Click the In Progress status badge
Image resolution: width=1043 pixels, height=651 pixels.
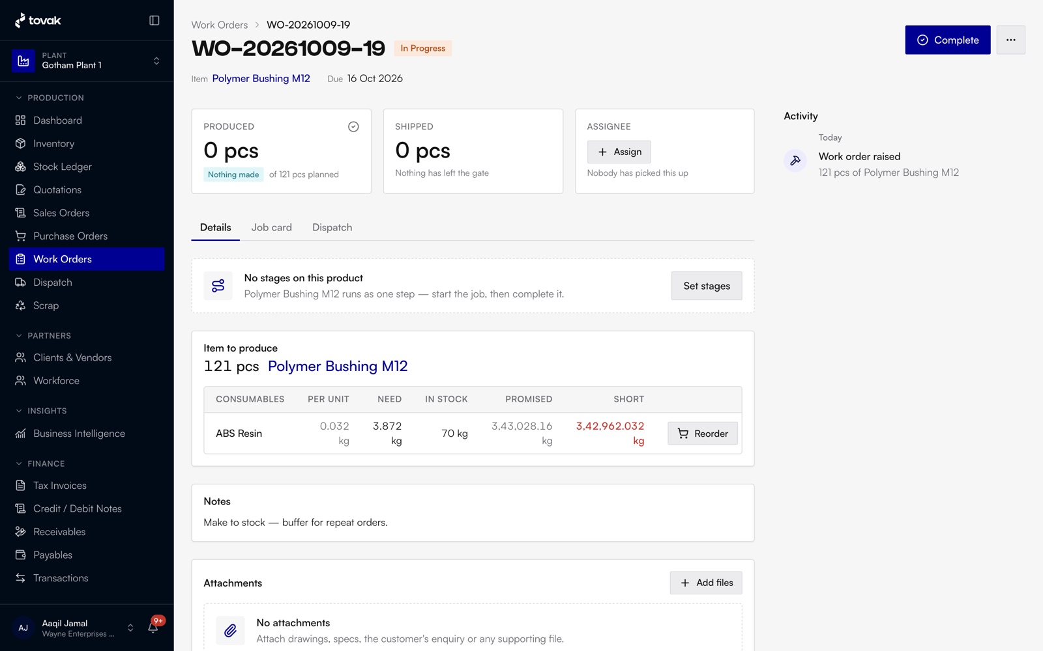(422, 48)
